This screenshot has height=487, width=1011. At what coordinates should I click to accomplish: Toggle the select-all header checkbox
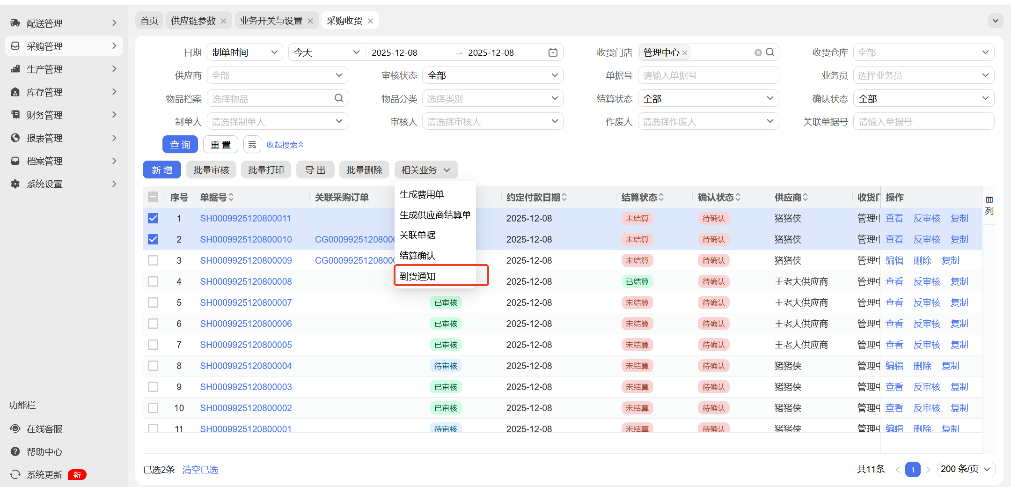[x=153, y=197]
